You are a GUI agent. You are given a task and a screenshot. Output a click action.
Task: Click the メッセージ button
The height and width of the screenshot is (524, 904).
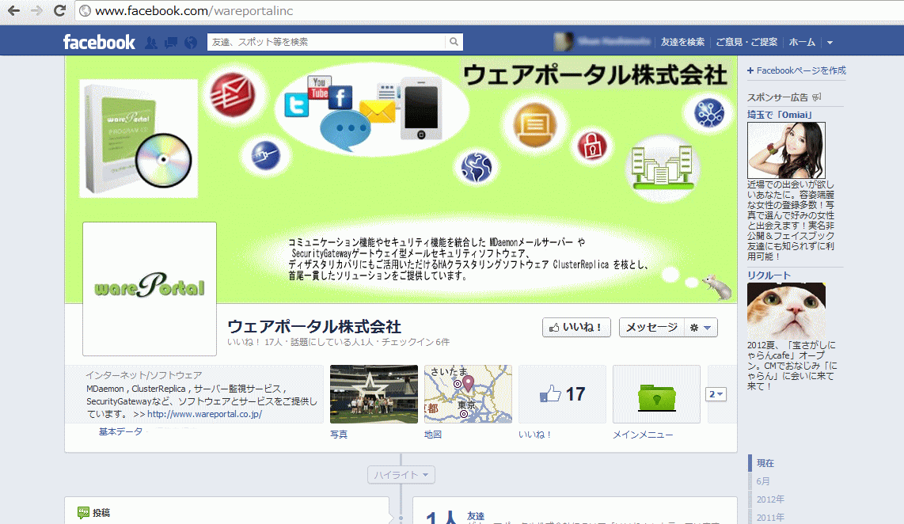click(x=651, y=328)
